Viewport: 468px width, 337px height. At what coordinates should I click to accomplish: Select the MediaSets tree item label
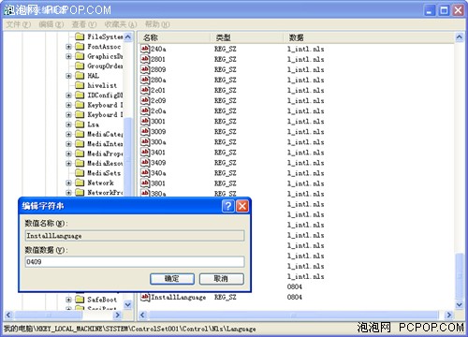point(104,173)
